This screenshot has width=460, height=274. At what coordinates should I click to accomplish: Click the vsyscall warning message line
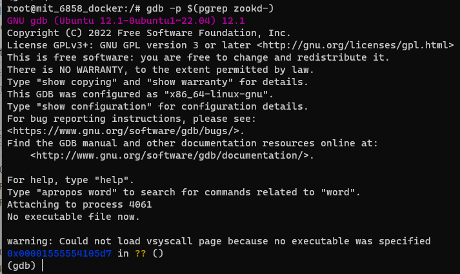click(219, 241)
